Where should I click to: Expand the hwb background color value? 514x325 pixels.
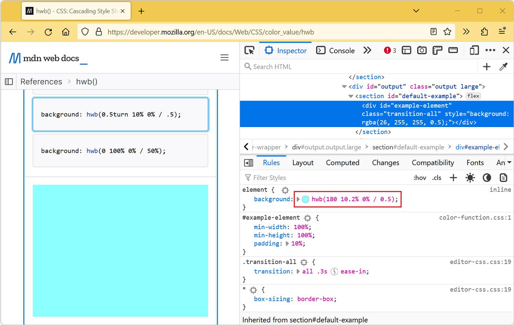298,199
